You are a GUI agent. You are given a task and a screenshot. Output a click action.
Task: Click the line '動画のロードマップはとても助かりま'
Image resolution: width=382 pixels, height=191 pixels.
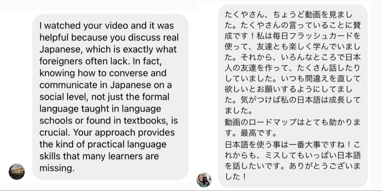[x=292, y=122]
